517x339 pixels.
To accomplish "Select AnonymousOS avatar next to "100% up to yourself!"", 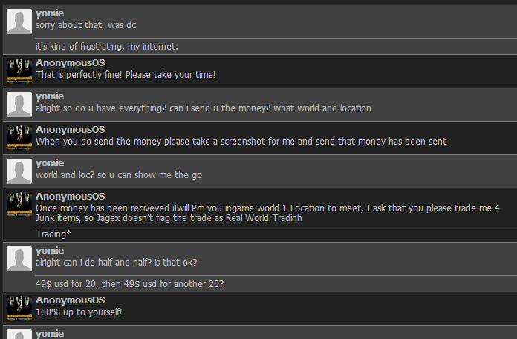I will tap(19, 309).
